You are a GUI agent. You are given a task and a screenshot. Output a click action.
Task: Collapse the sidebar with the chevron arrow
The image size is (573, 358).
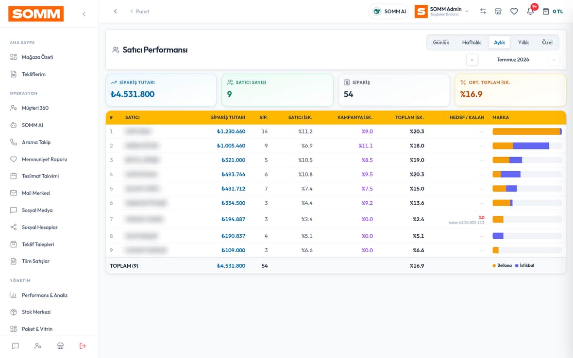(84, 14)
